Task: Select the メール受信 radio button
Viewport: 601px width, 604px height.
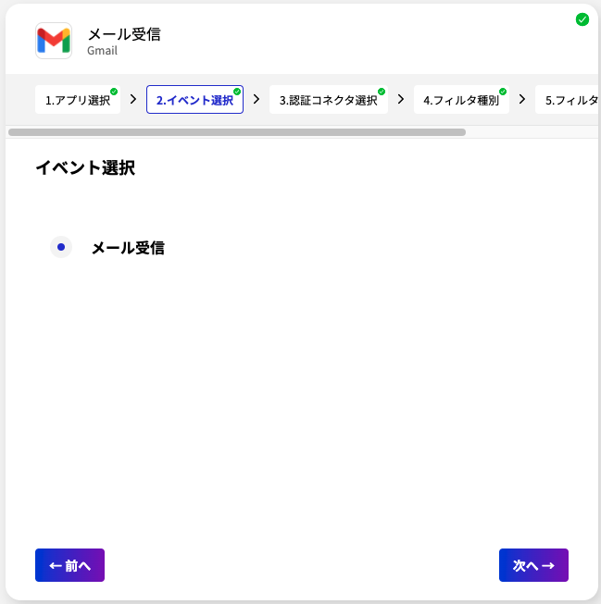Action: click(61, 247)
